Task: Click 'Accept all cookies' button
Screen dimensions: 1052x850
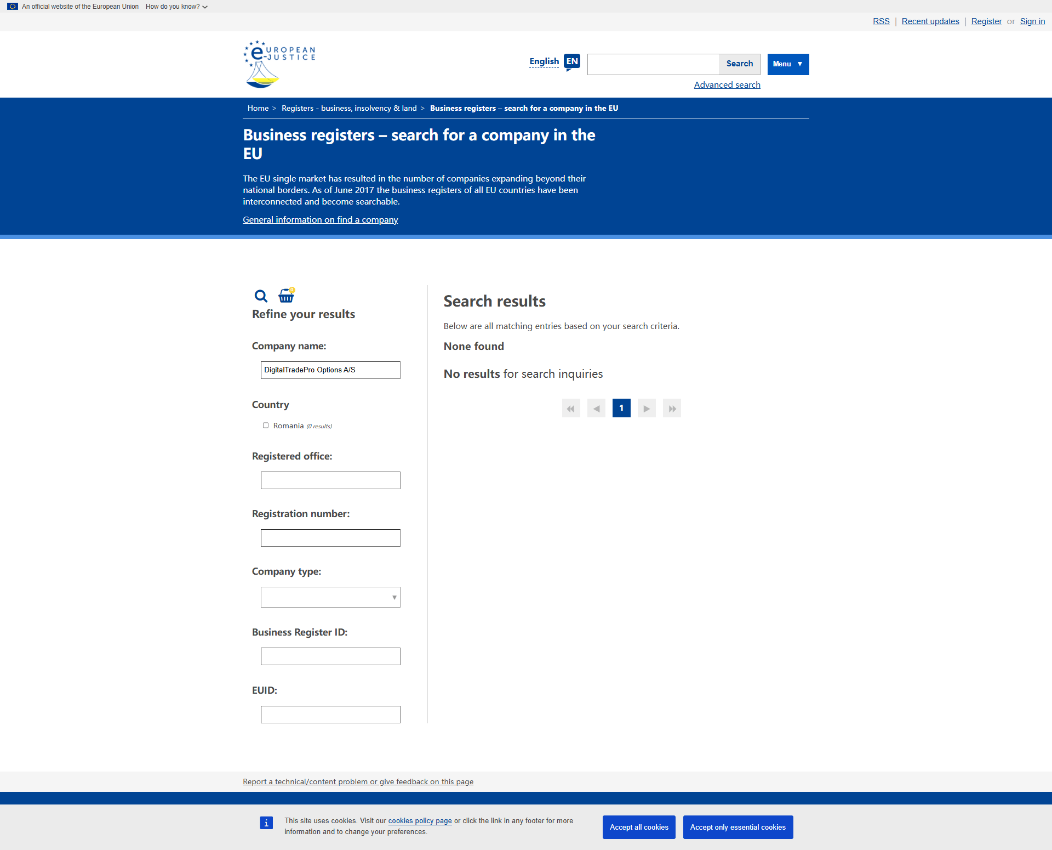Action: 639,827
